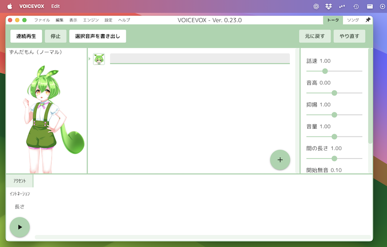The width and height of the screenshot is (387, 247).
Task: Click the Zundamon character icon in the text row
Action: pos(99,59)
